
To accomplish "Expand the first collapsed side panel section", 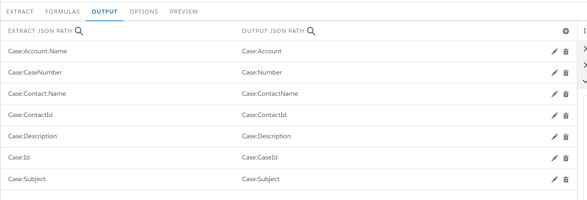I will [584, 49].
